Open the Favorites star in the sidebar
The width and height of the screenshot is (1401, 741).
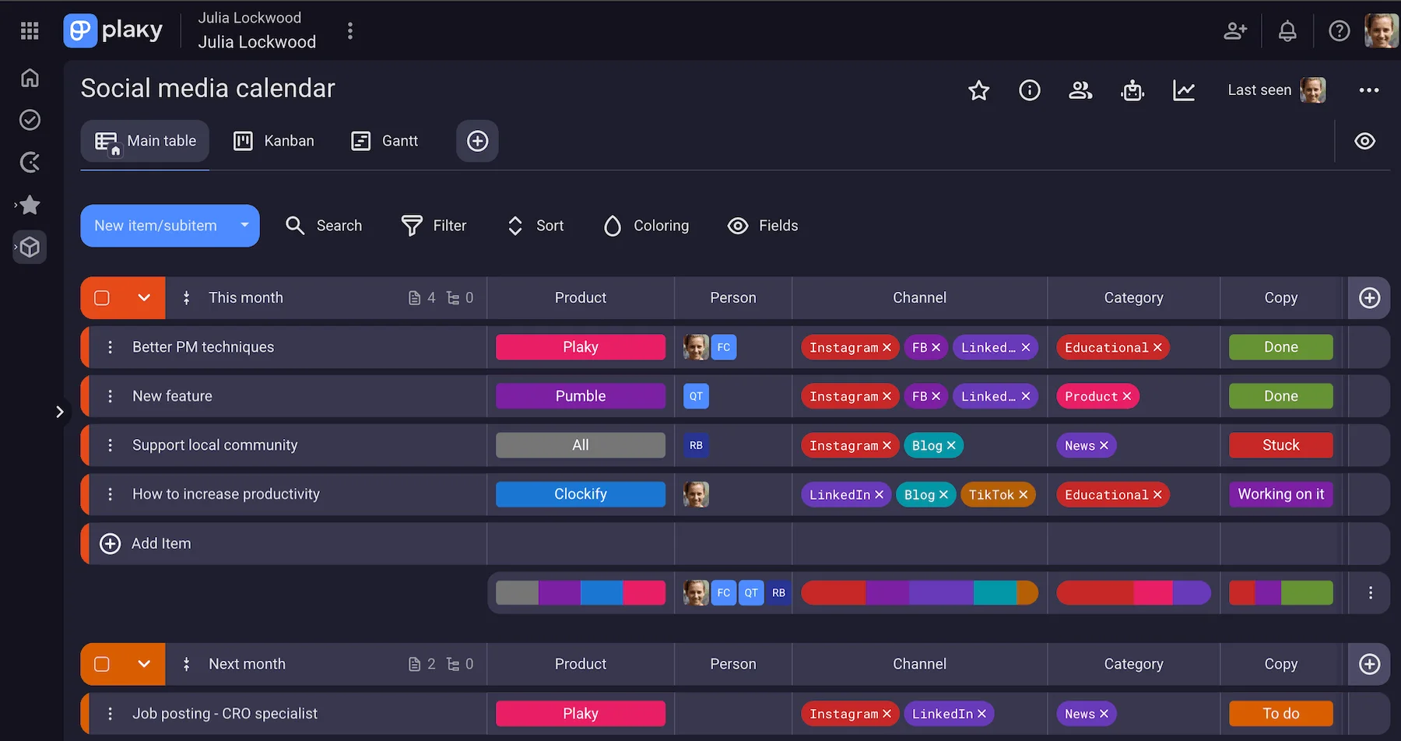click(30, 205)
